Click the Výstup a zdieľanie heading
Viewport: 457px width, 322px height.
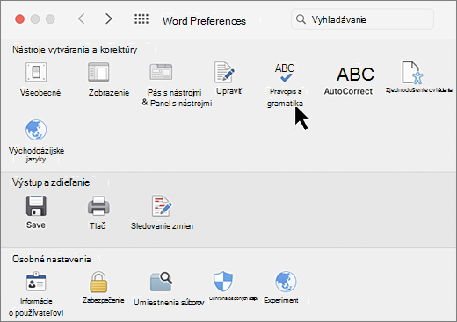(51, 182)
